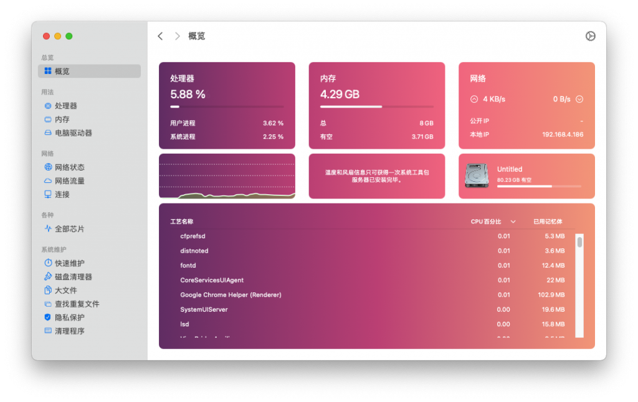Screen dimensions: 638x402
Task: Click the upload arrow icon beside 4 KB/s
Action: pos(474,99)
